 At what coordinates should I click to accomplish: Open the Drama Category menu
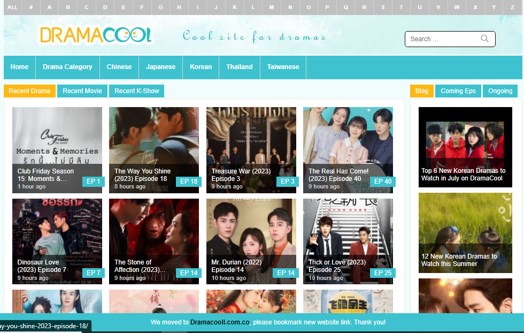click(x=67, y=67)
